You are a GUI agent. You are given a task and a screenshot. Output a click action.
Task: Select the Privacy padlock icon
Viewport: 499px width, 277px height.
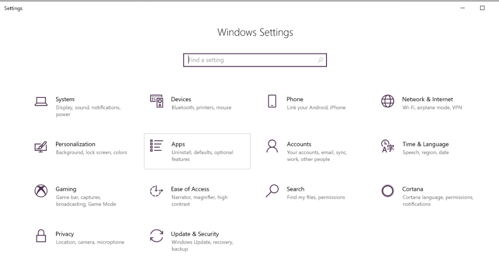(x=41, y=236)
